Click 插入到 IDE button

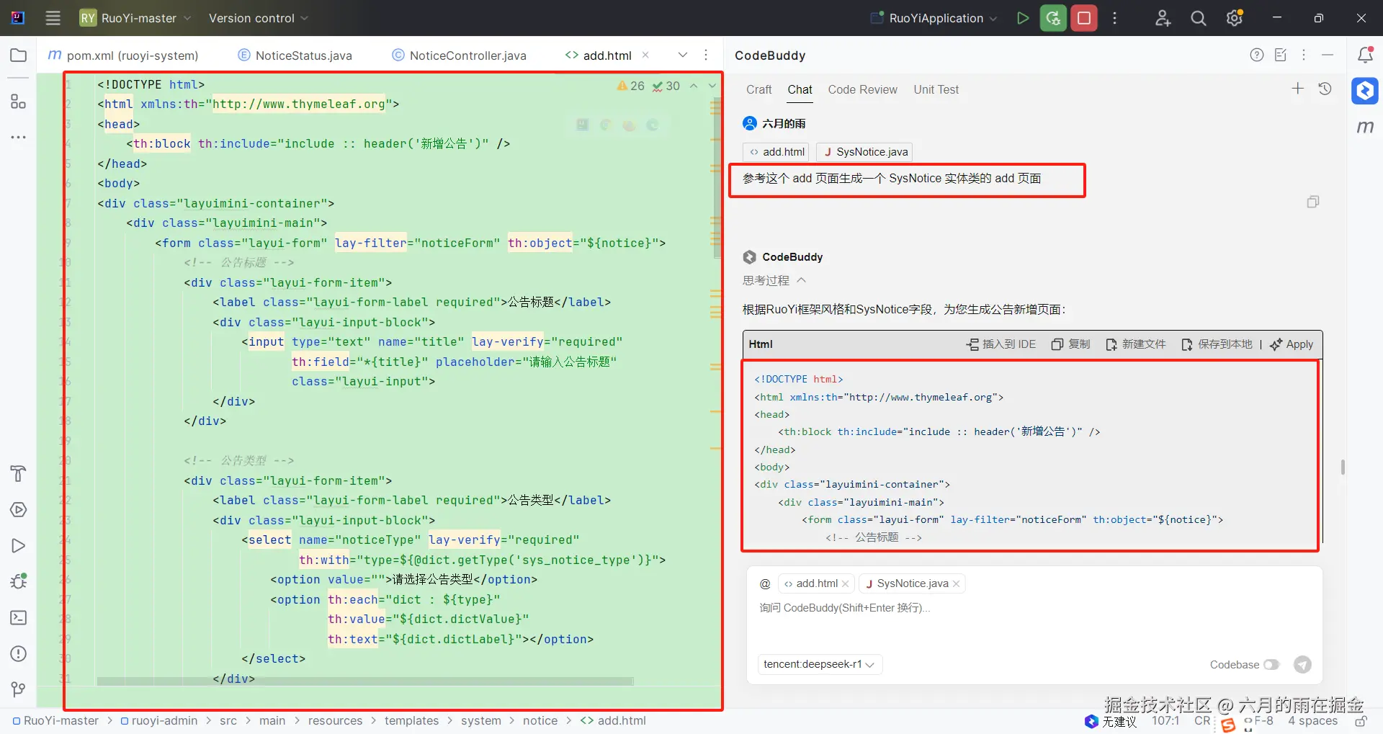point(1001,344)
